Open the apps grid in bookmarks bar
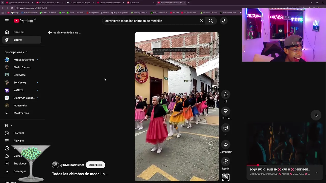Image resolution: width=326 pixels, height=183 pixels. [3, 13]
